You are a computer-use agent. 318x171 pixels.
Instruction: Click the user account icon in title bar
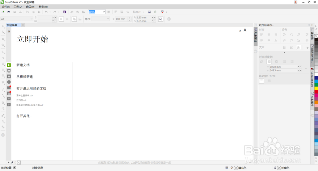point(296,2)
